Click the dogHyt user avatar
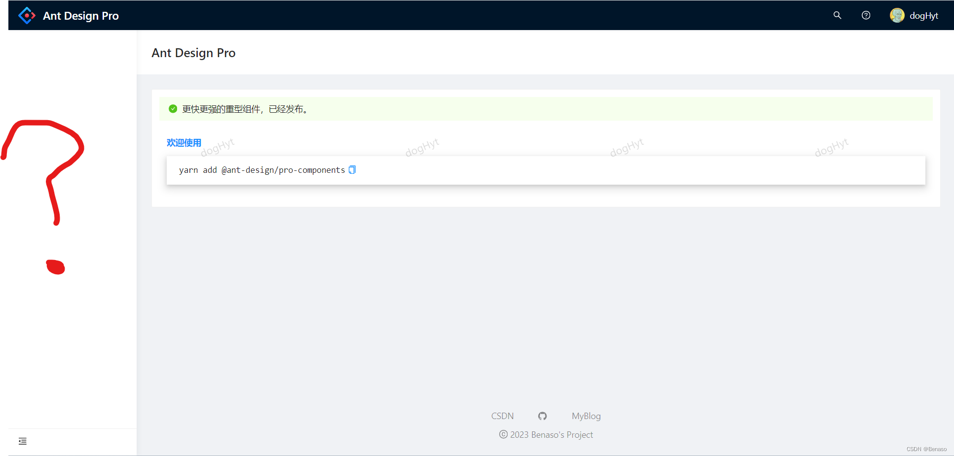The width and height of the screenshot is (954, 456). click(x=897, y=15)
